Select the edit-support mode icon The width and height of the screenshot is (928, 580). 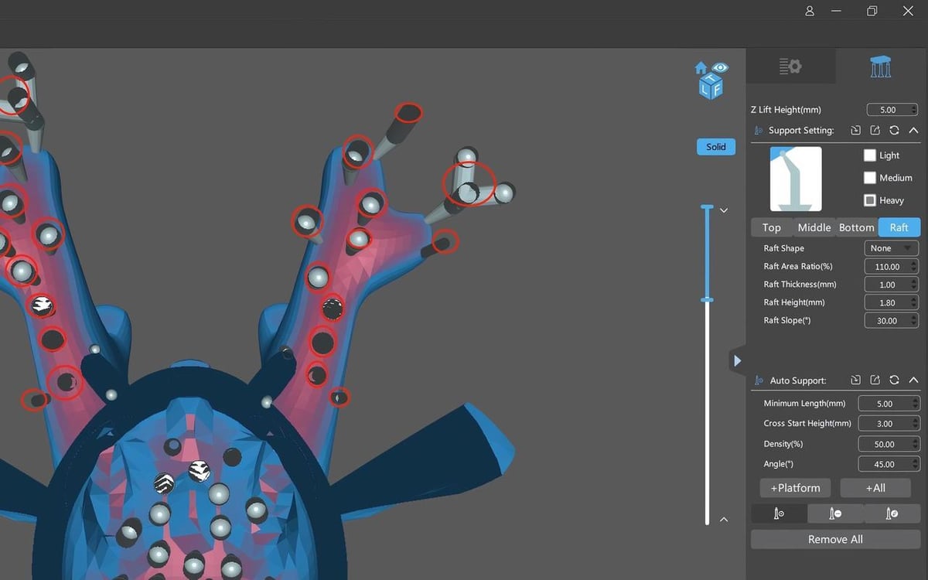(x=892, y=513)
